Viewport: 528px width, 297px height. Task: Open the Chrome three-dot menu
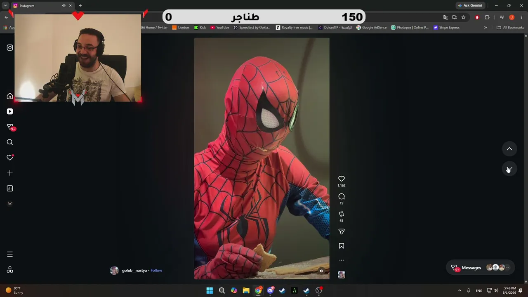tap(522, 17)
